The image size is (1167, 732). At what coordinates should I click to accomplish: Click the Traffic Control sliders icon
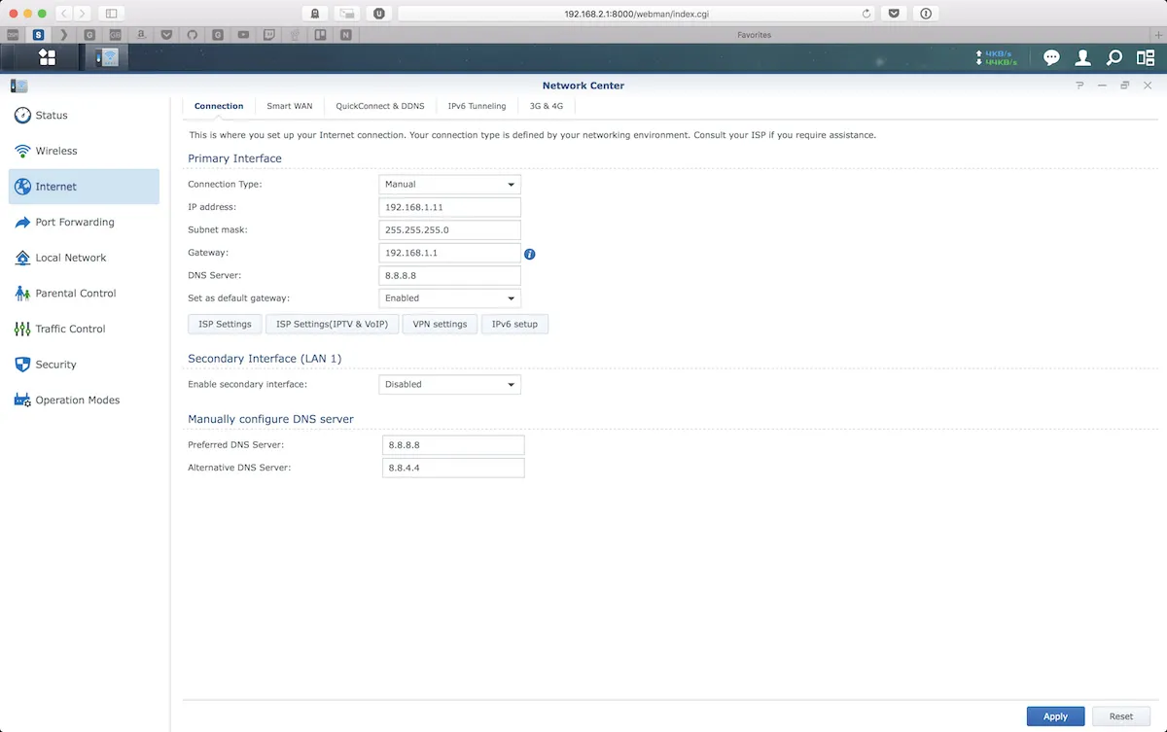coord(22,329)
